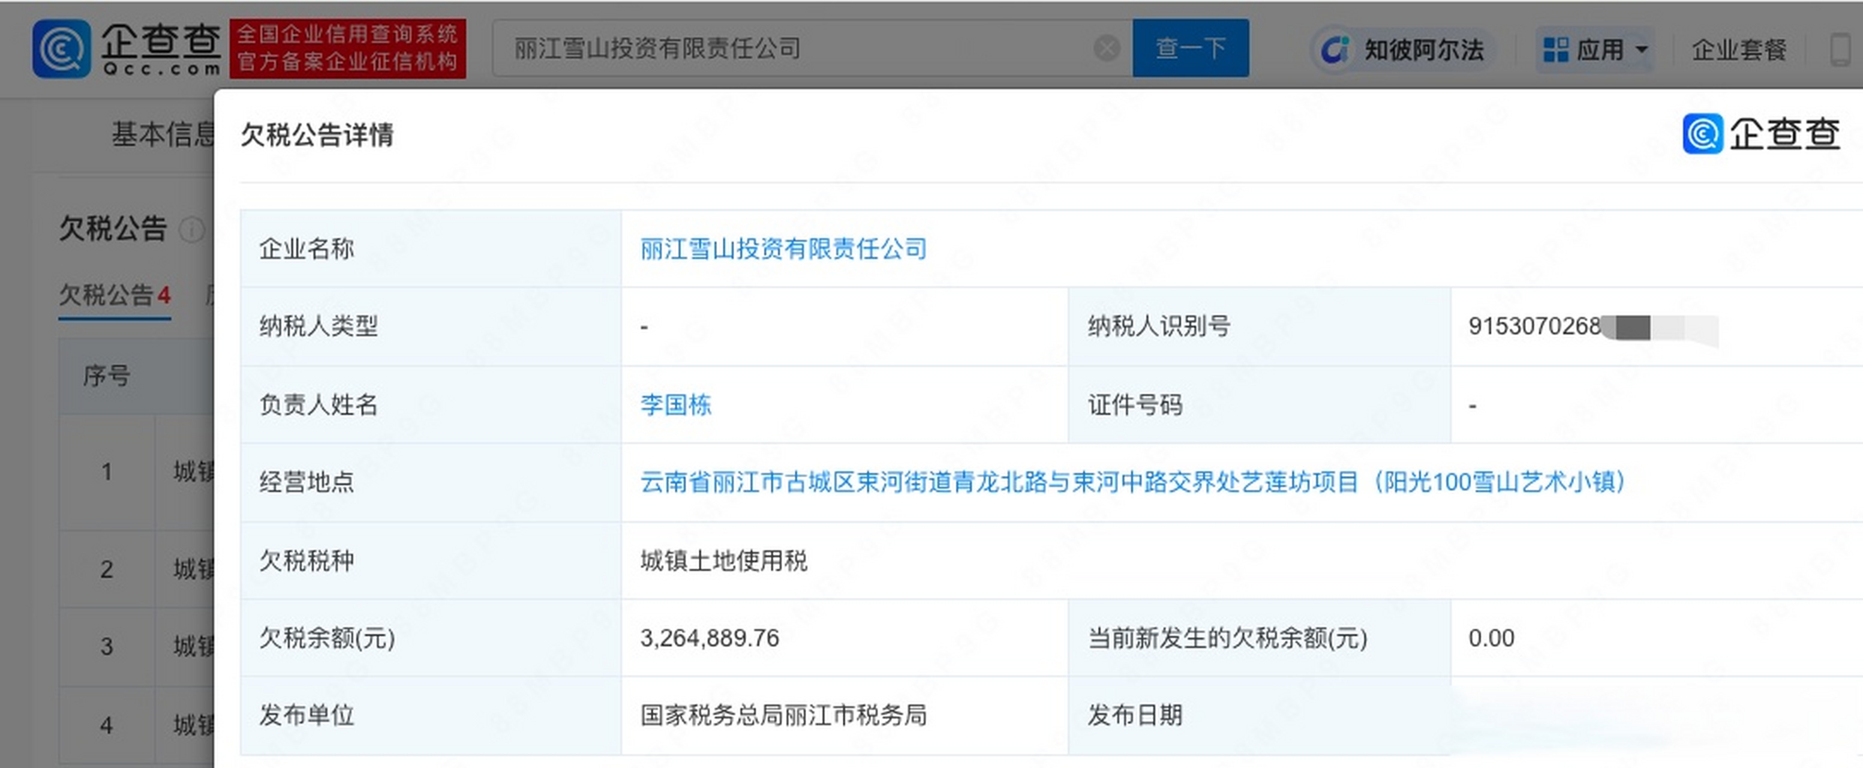Image resolution: width=1863 pixels, height=768 pixels.
Task: Click the 发布日期 field label
Action: [x=1135, y=715]
